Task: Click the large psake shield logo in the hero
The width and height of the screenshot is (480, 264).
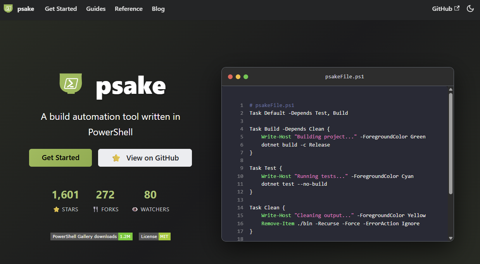Action: [71, 83]
